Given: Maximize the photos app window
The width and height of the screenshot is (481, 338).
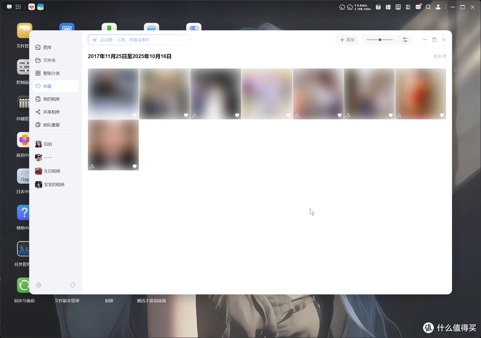Looking at the screenshot, I should click(434, 40).
